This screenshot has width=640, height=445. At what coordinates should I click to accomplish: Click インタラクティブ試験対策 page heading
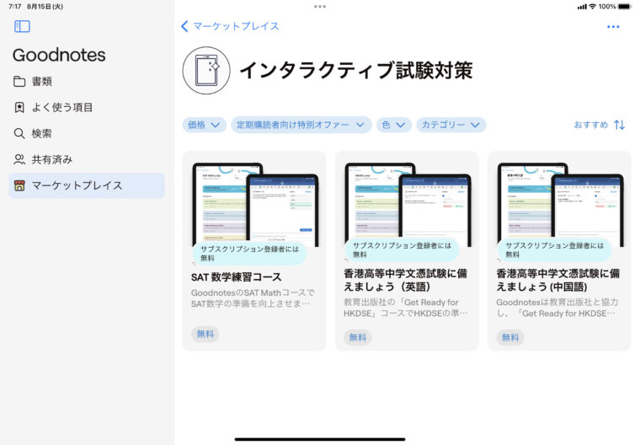coord(356,70)
